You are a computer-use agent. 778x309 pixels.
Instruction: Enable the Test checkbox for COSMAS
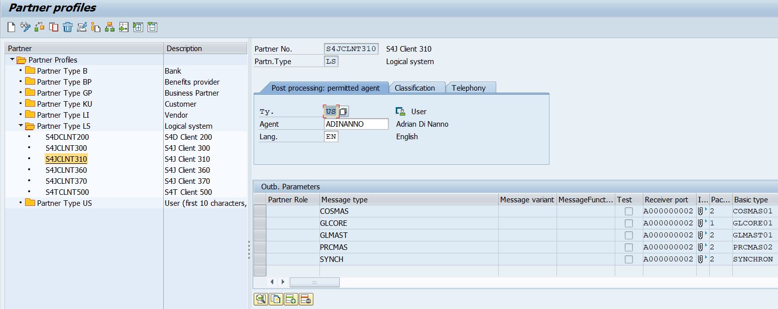pos(628,211)
